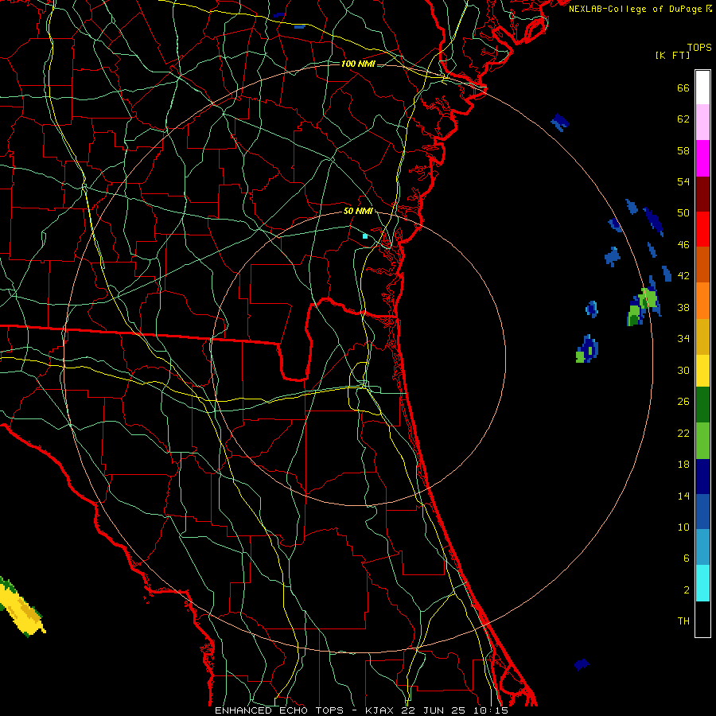716x716 pixels.
Task: Pick the bright red swatch in the color scale
Action: (702, 229)
